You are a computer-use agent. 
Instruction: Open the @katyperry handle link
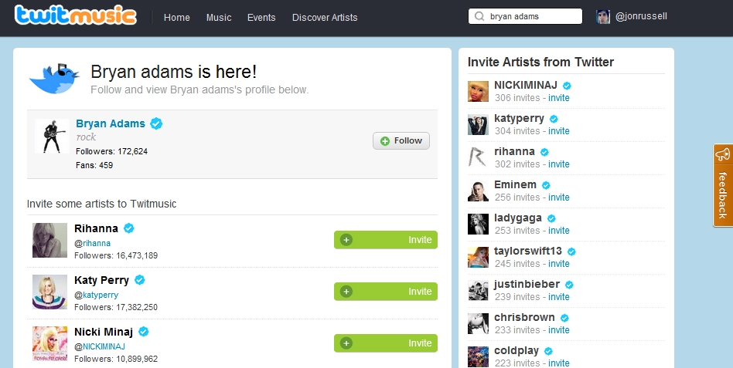(97, 295)
